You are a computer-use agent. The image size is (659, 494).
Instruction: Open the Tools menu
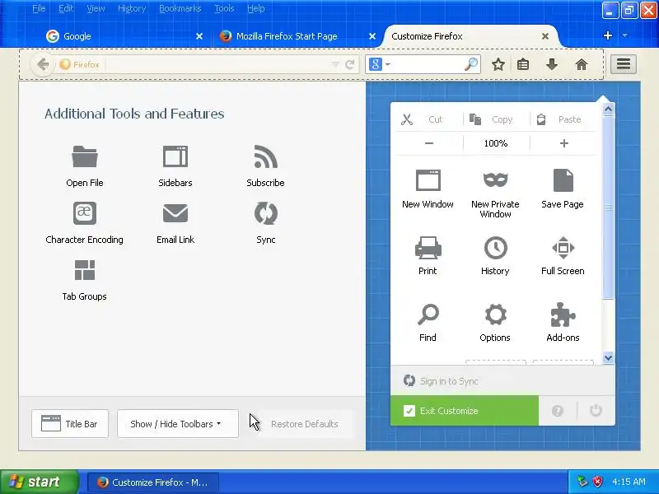click(x=224, y=8)
